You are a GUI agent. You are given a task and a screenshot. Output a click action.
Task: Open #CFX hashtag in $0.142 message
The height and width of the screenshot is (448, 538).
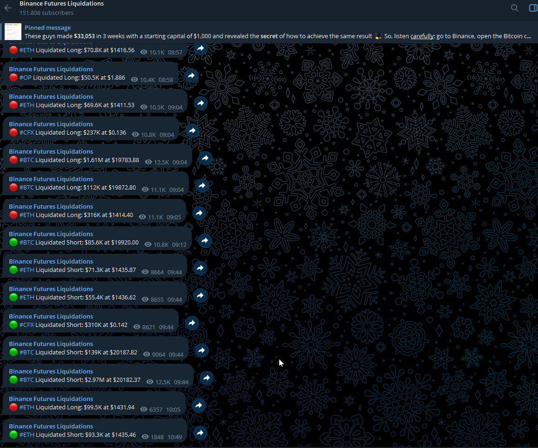click(27, 325)
